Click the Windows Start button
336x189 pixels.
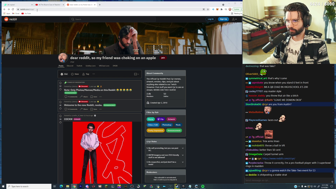point(3,186)
